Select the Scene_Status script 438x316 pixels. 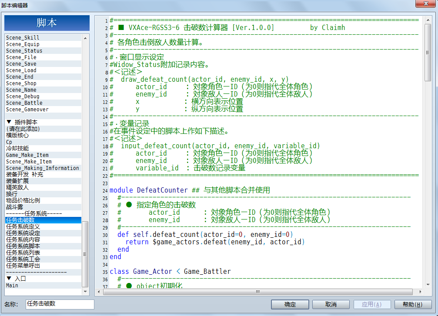[43, 51]
